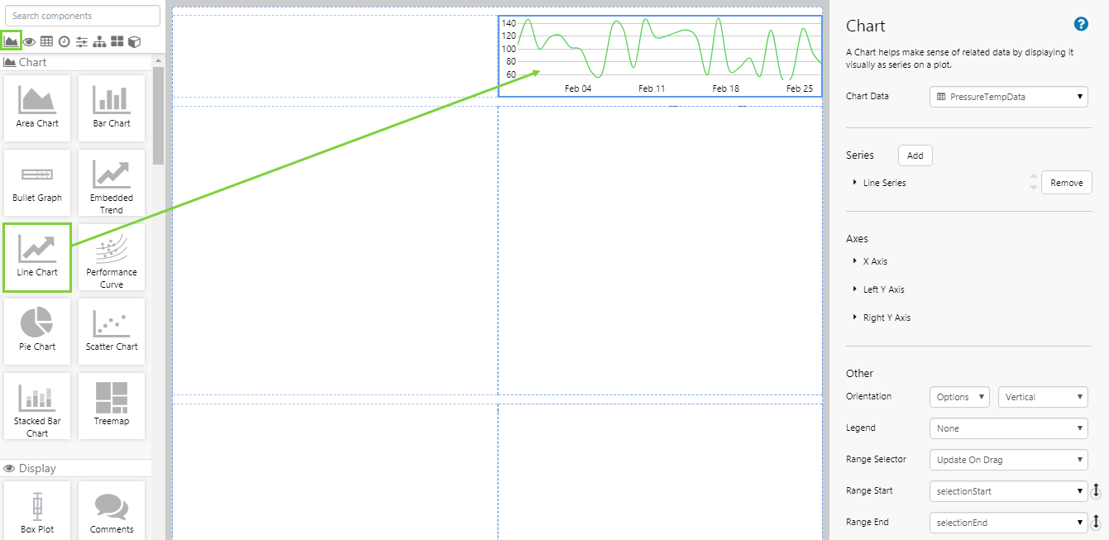The width and height of the screenshot is (1109, 540).
Task: Click the Remove button for Line Series
Action: 1066,183
